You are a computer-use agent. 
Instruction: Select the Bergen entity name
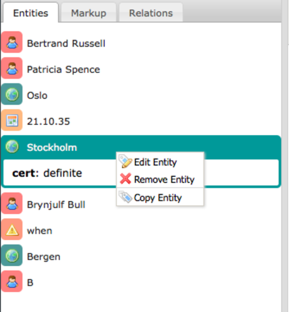point(43,256)
